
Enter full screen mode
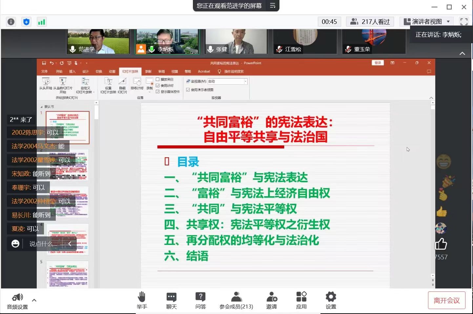(464, 22)
